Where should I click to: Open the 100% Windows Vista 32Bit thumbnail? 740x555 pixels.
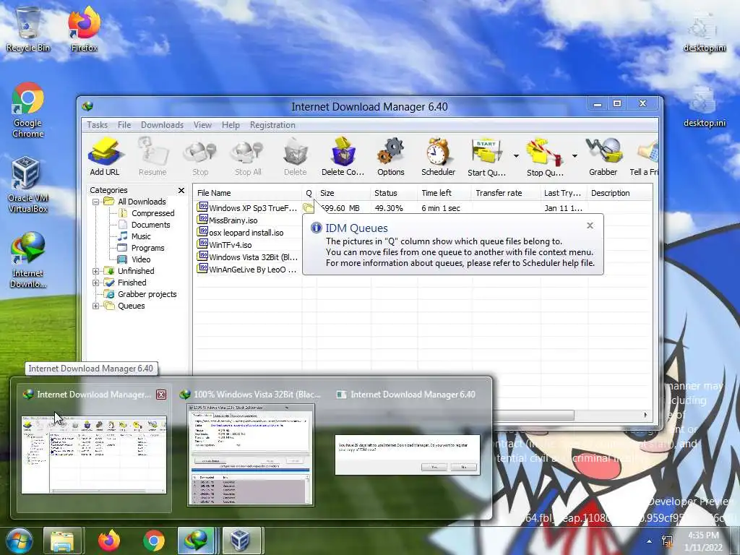click(x=251, y=455)
